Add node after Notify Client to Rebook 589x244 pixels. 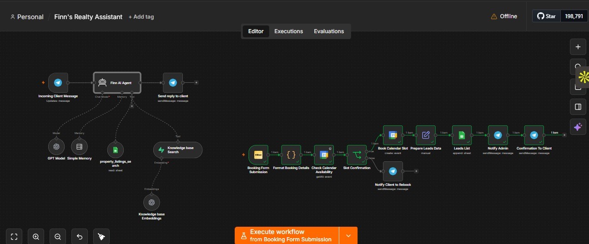416,171
